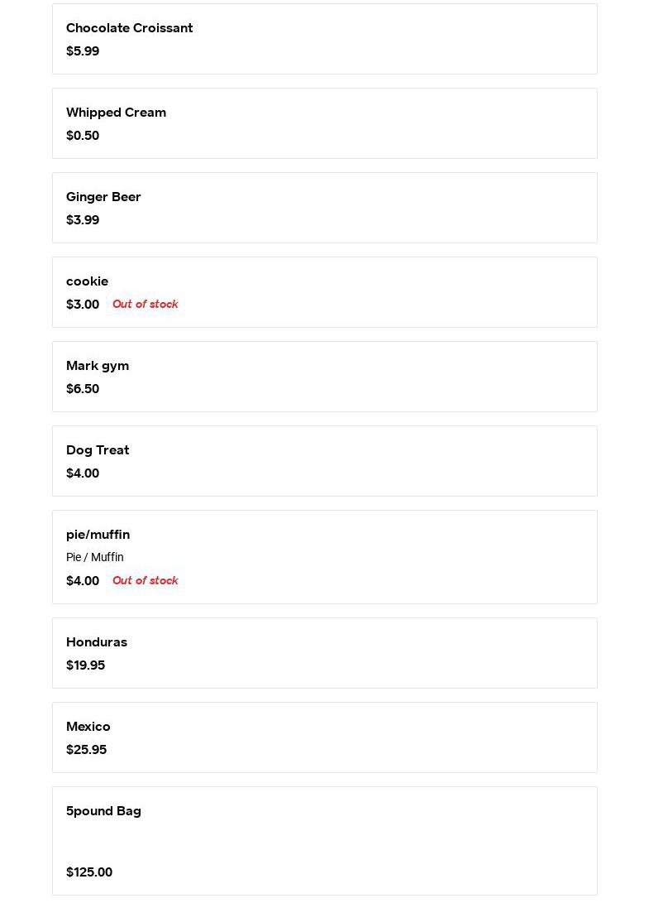Open the 5pound Bag item
This screenshot has height=903, width=649.
pyautogui.click(x=324, y=840)
